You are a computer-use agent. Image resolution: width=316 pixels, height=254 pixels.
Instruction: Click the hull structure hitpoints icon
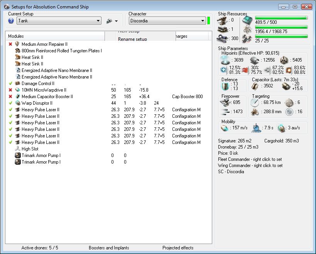tap(284, 60)
